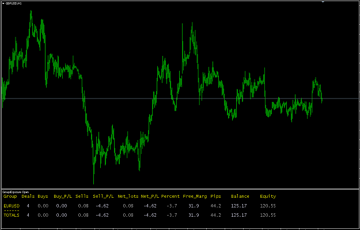360x230 pixels.
Task: Click the Buy_P/L column header
Action: coord(63,197)
